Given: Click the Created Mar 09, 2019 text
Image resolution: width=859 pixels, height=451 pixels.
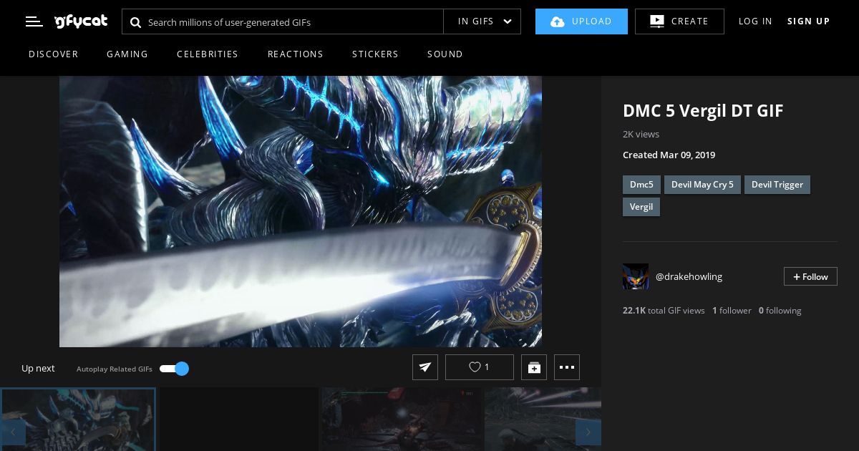Looking at the screenshot, I should (669, 155).
